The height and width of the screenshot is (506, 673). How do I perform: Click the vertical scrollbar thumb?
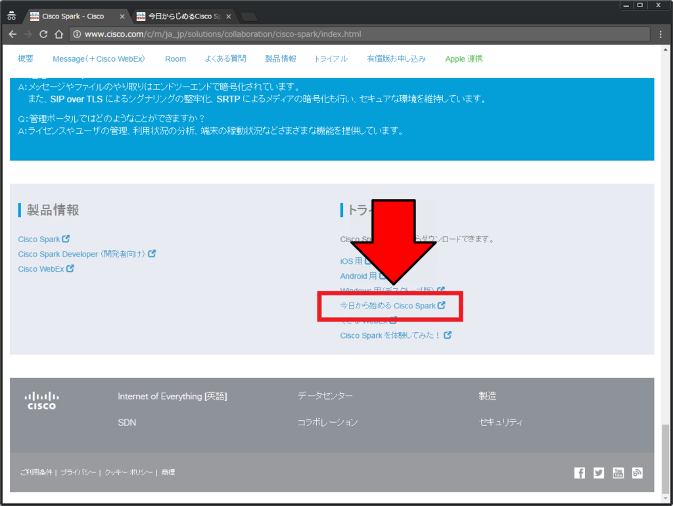(x=665, y=459)
